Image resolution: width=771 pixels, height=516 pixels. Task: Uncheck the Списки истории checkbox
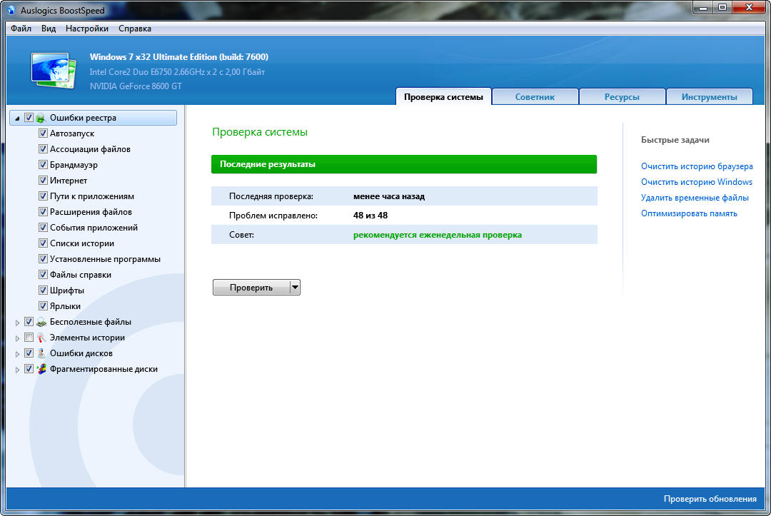click(43, 243)
